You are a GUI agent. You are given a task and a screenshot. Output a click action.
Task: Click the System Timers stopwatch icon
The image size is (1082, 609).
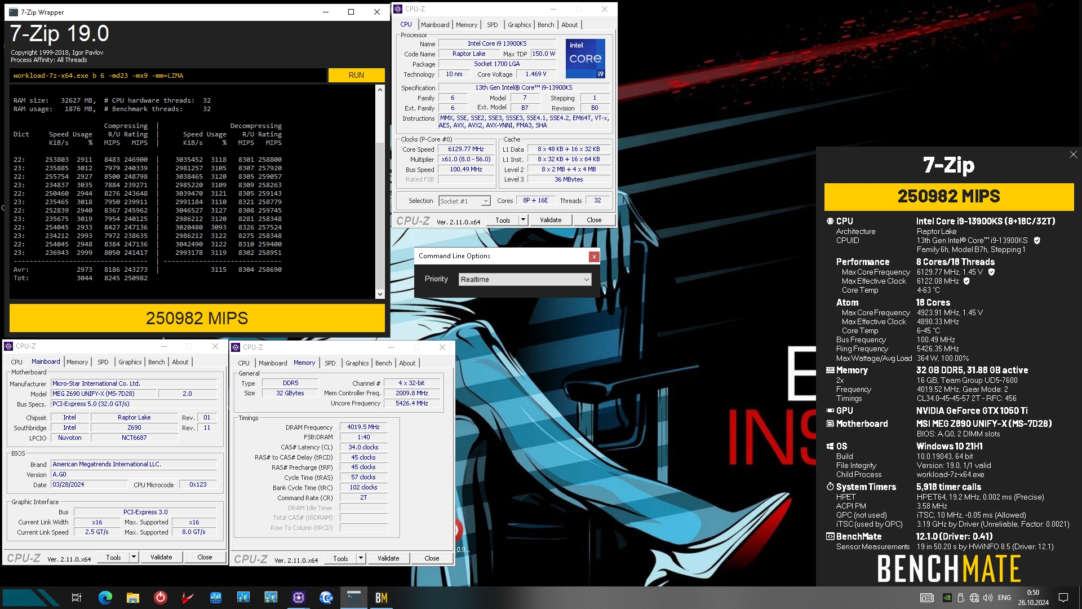[830, 487]
